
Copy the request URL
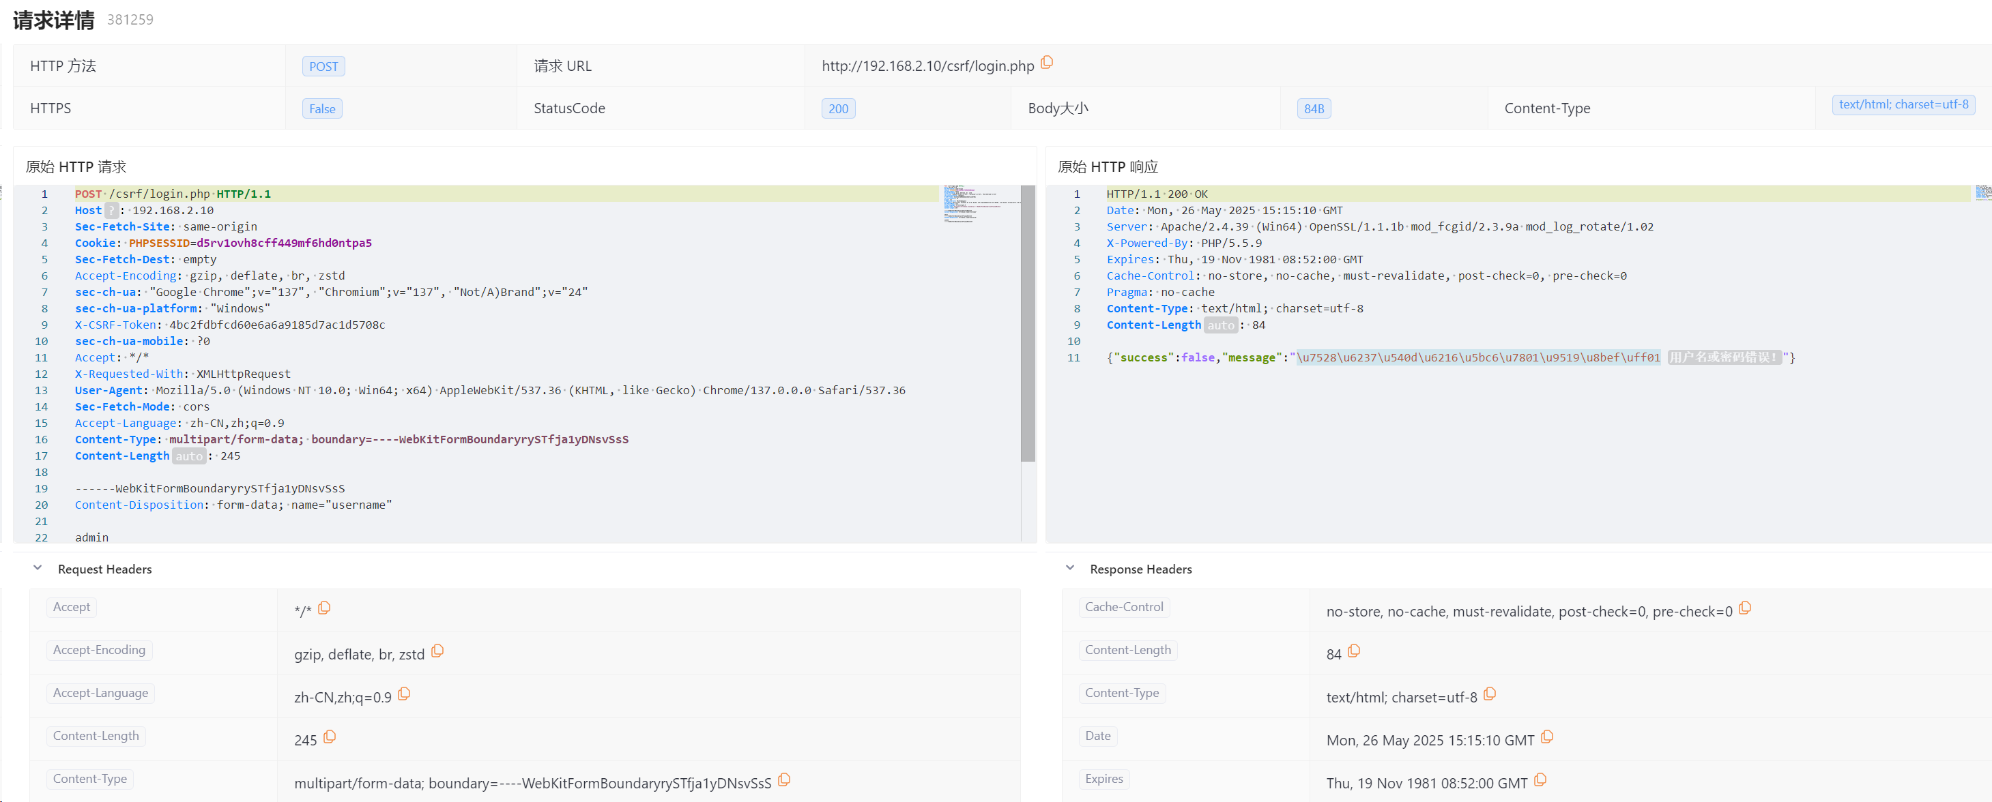coord(1047,63)
